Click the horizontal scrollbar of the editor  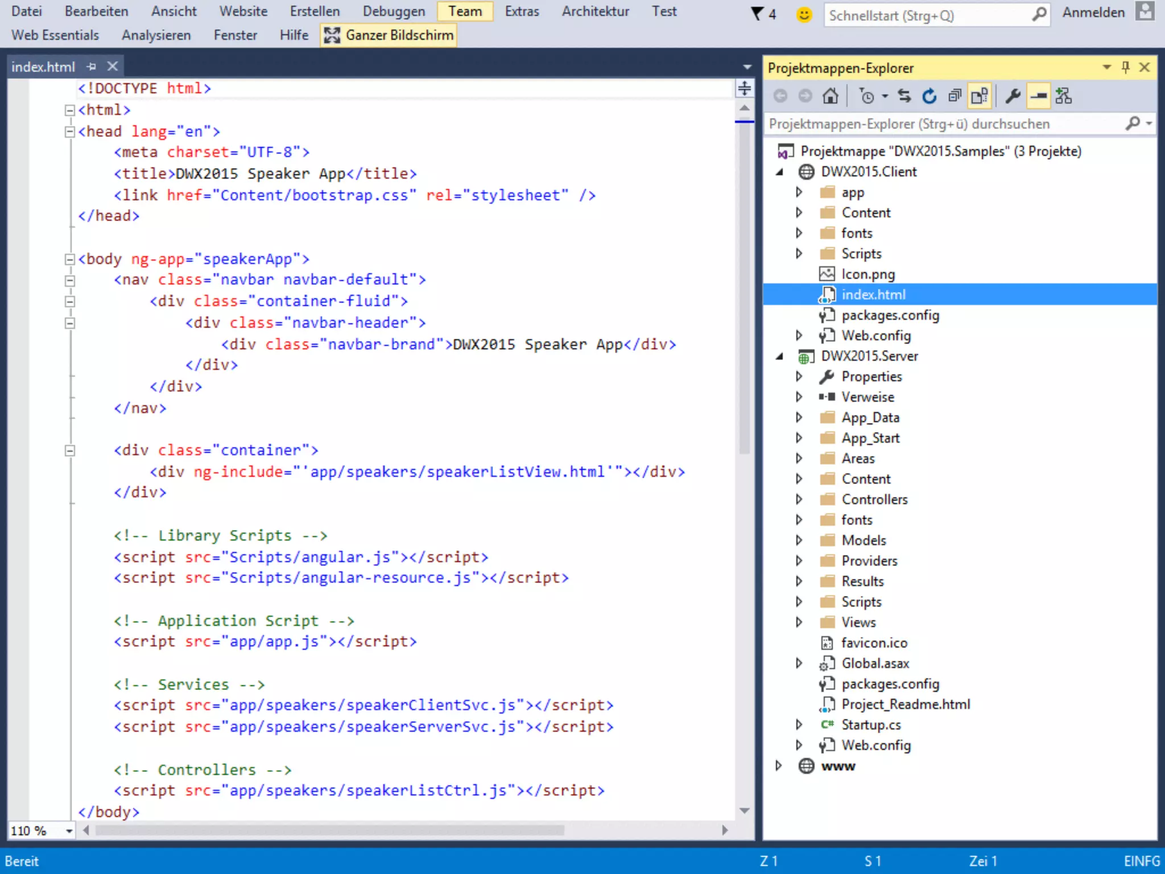coord(330,830)
